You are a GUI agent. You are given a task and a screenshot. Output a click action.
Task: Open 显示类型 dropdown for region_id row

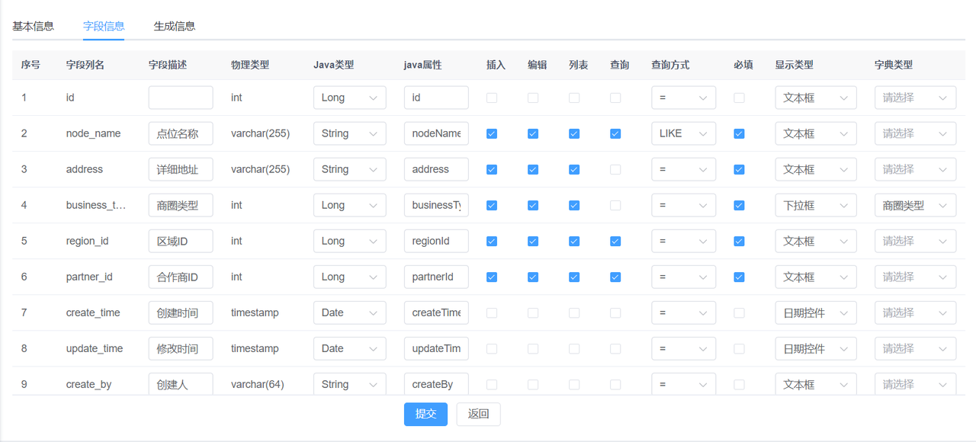(x=816, y=241)
